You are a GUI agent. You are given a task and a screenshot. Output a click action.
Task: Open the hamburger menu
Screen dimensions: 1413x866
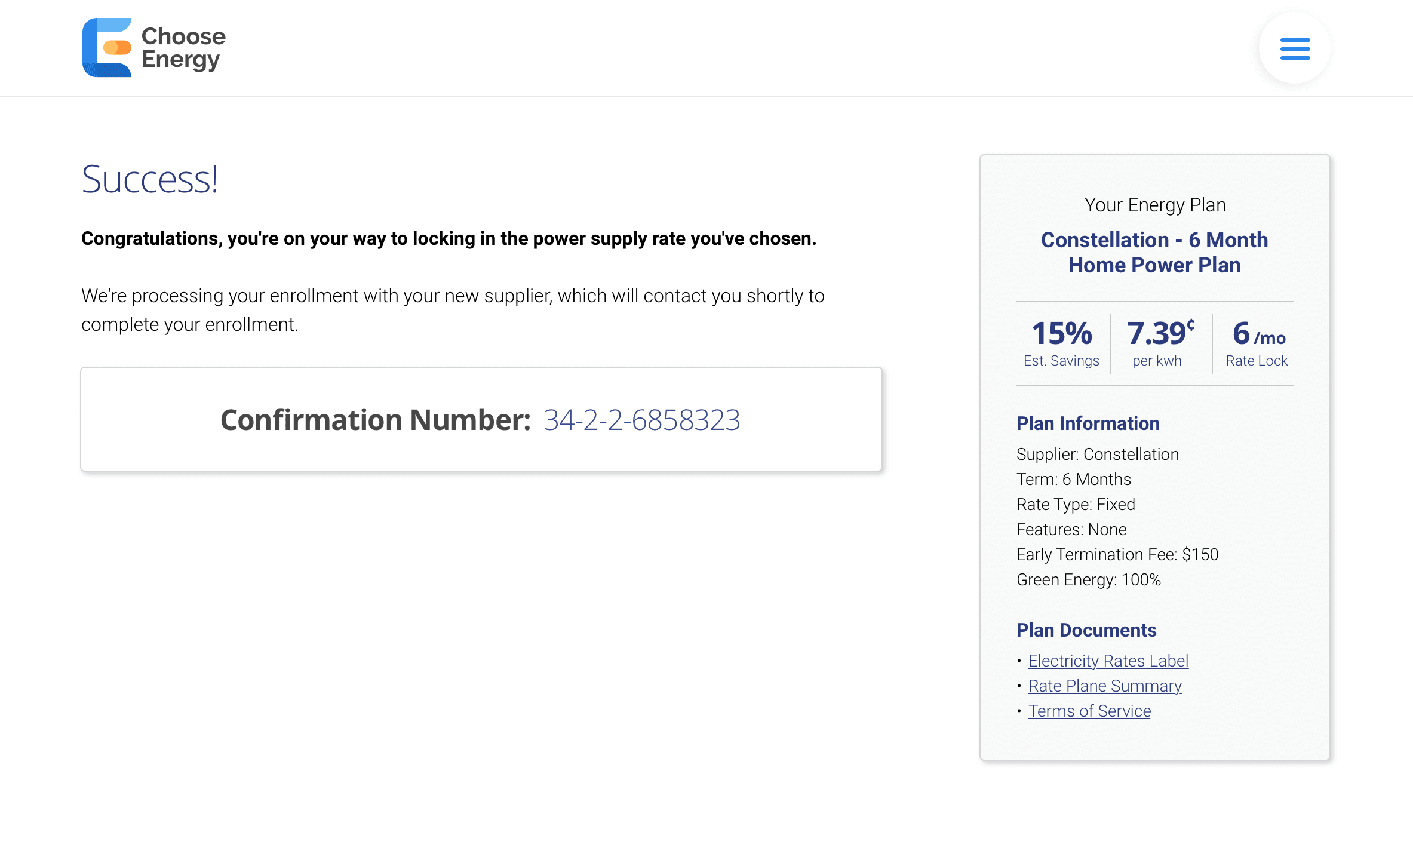[x=1295, y=48]
